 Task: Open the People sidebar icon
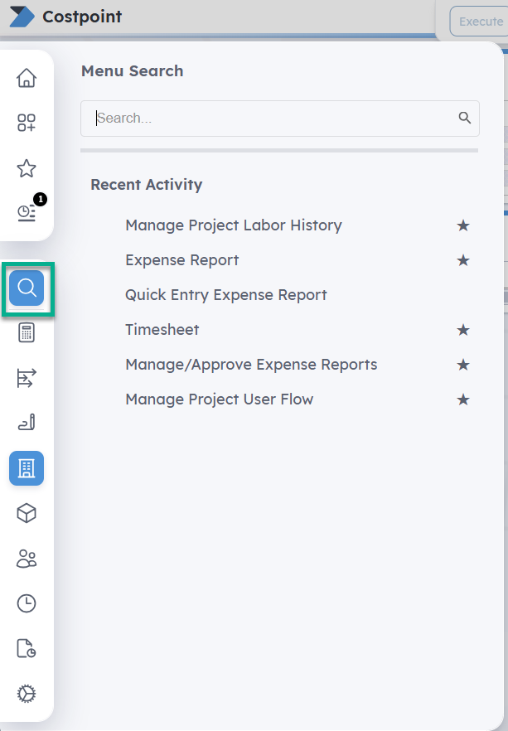(x=27, y=559)
